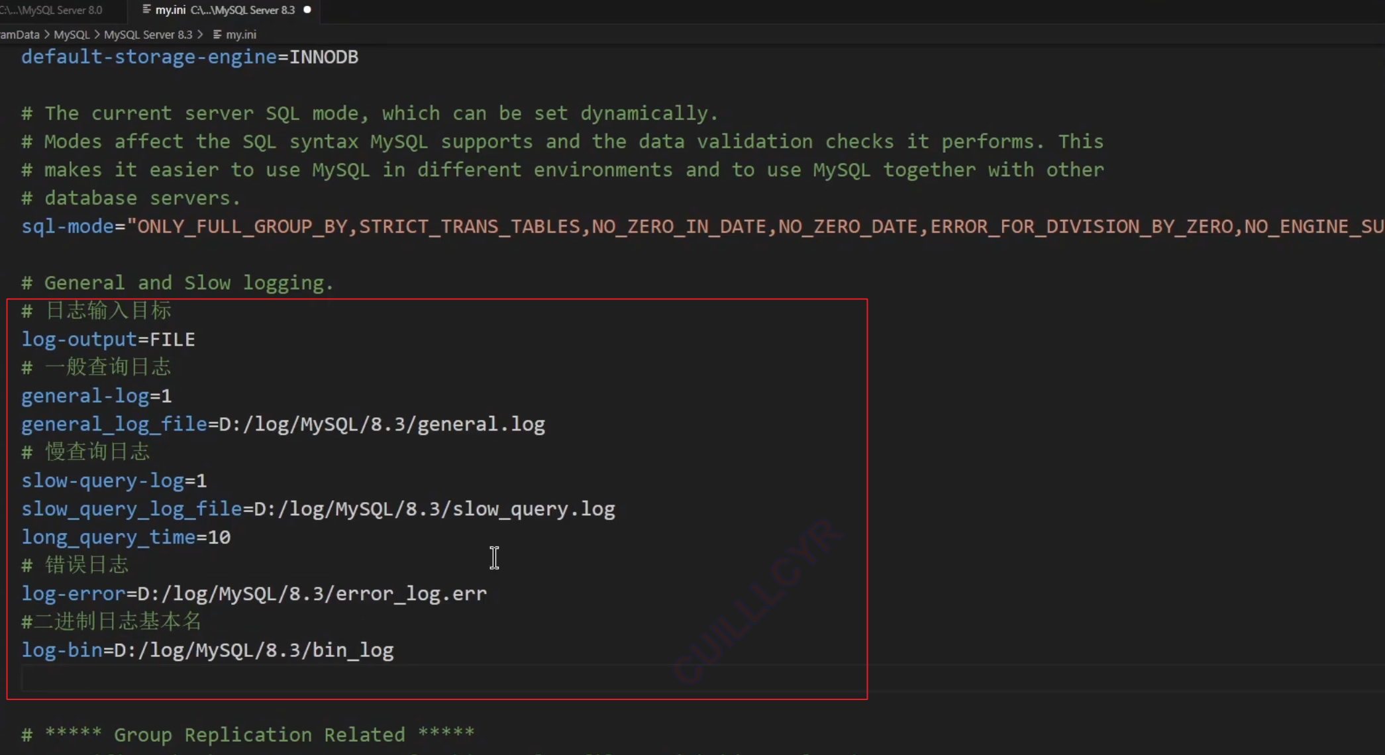This screenshot has height=755, width=1385.
Task: Open the MySQL Server 8.3 breadcrumb folder
Action: point(148,34)
